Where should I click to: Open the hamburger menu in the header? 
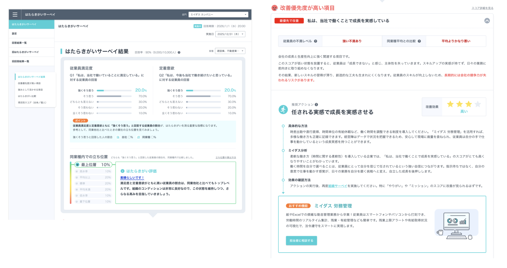[15, 14]
